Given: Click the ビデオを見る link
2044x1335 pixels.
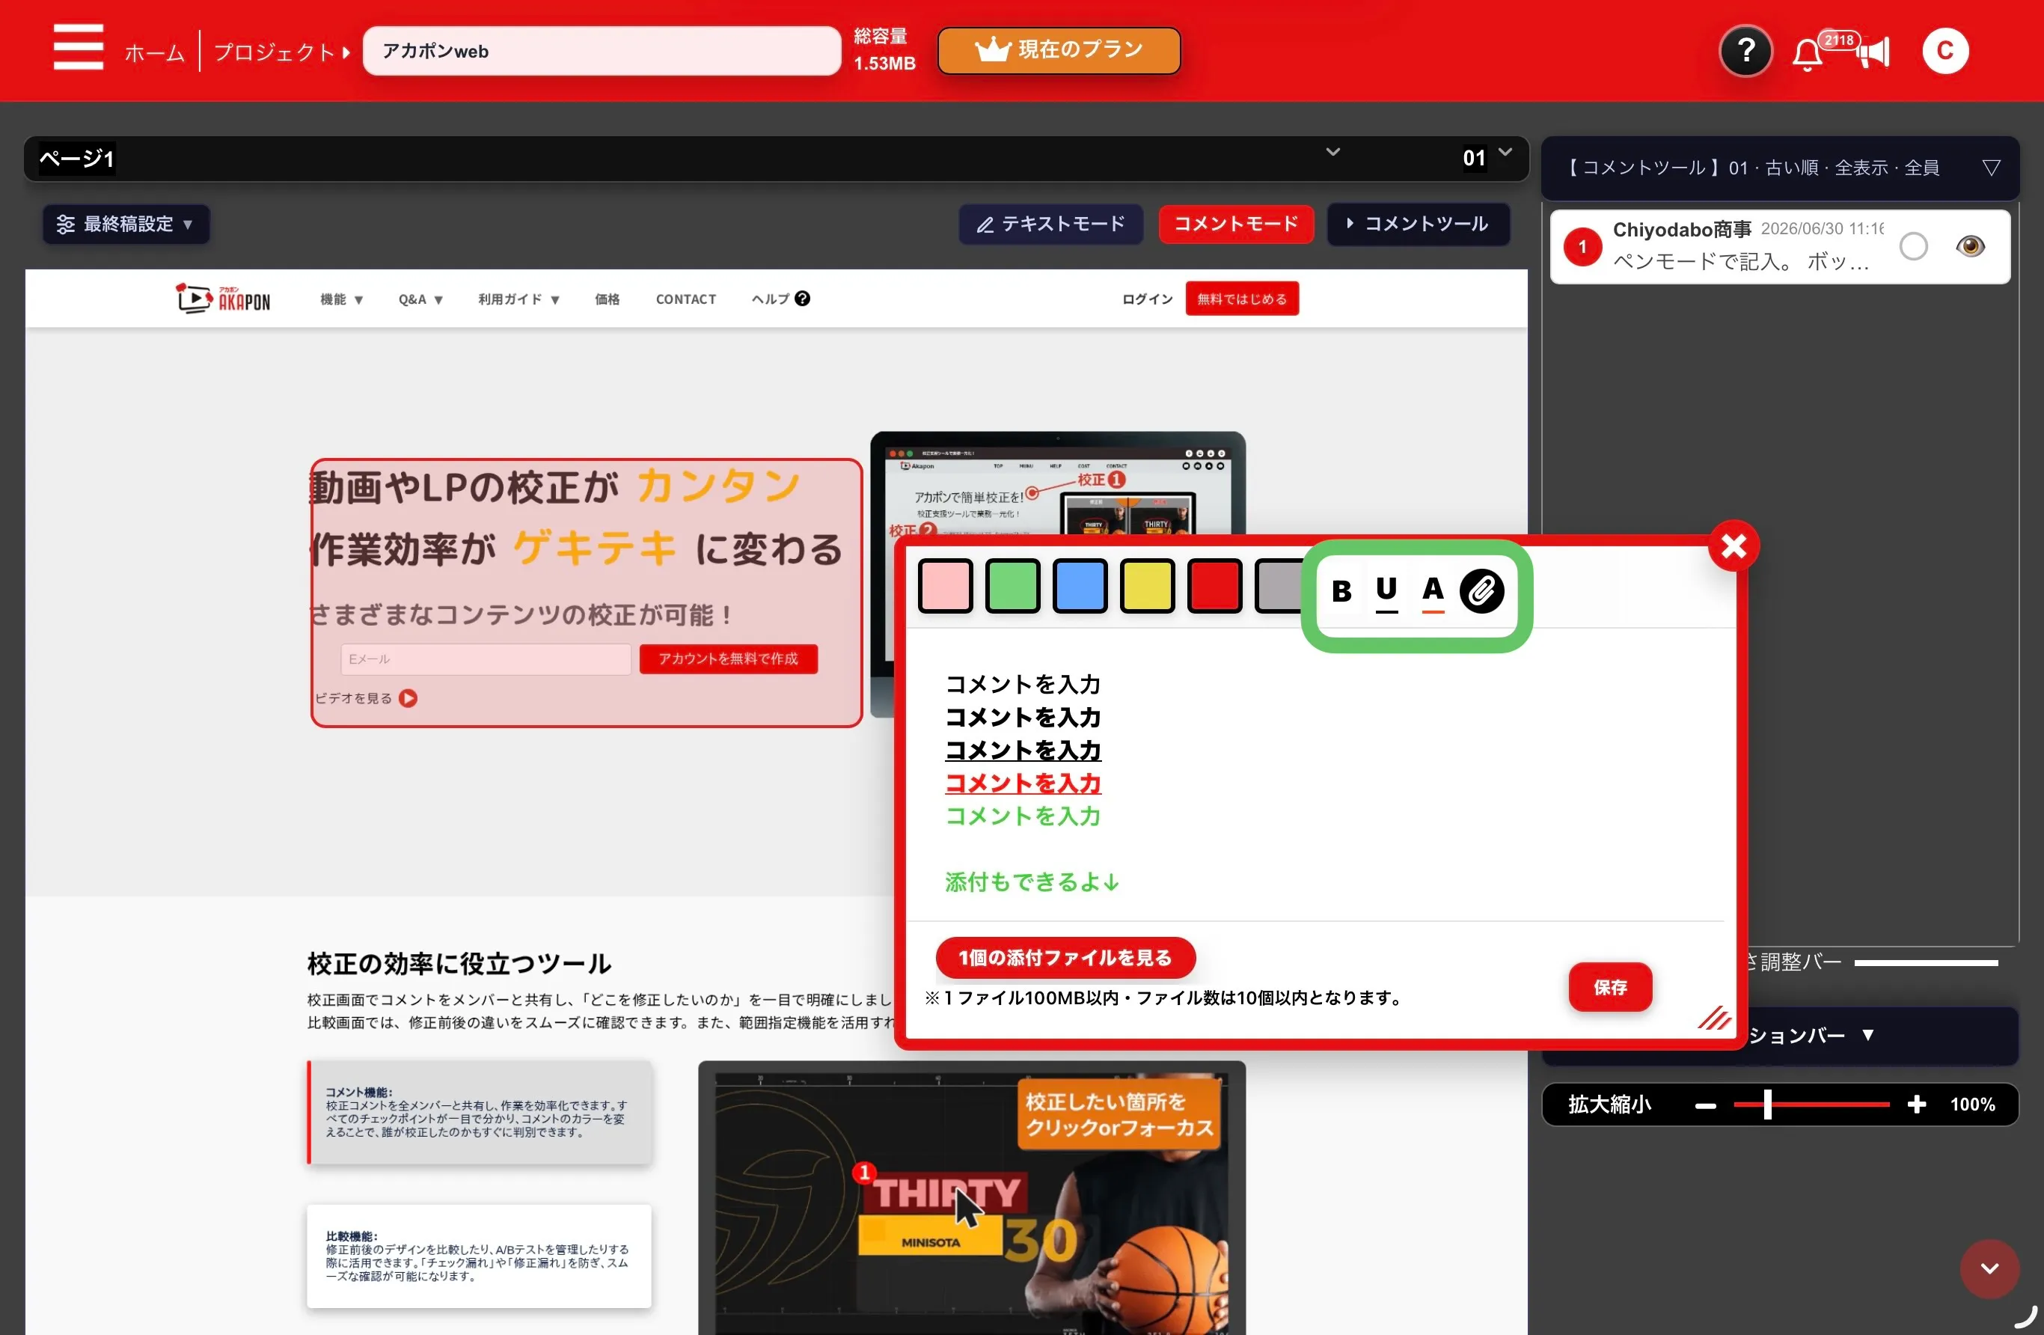Looking at the screenshot, I should 353,698.
